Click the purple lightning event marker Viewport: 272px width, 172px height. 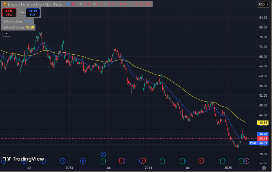click(x=247, y=161)
